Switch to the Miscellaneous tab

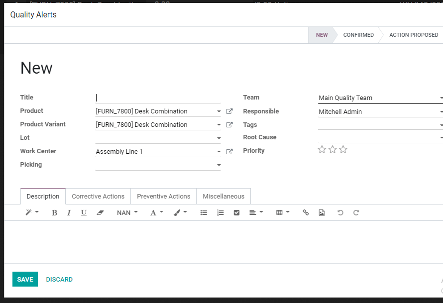tap(223, 196)
